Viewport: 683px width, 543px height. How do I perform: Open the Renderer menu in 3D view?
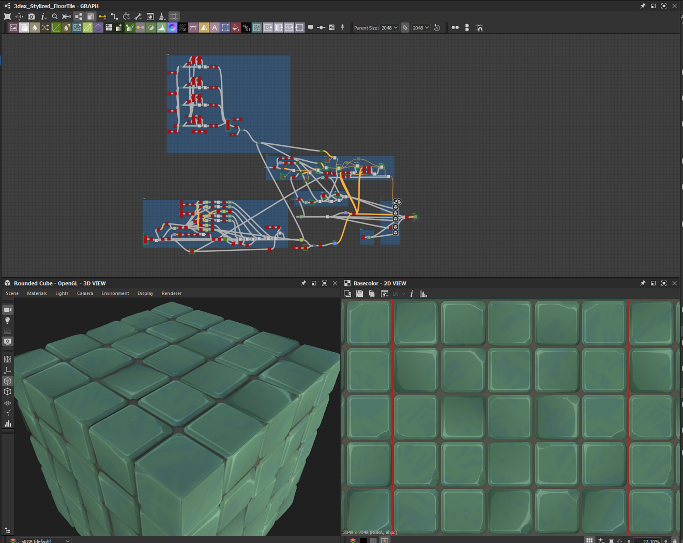pos(171,293)
